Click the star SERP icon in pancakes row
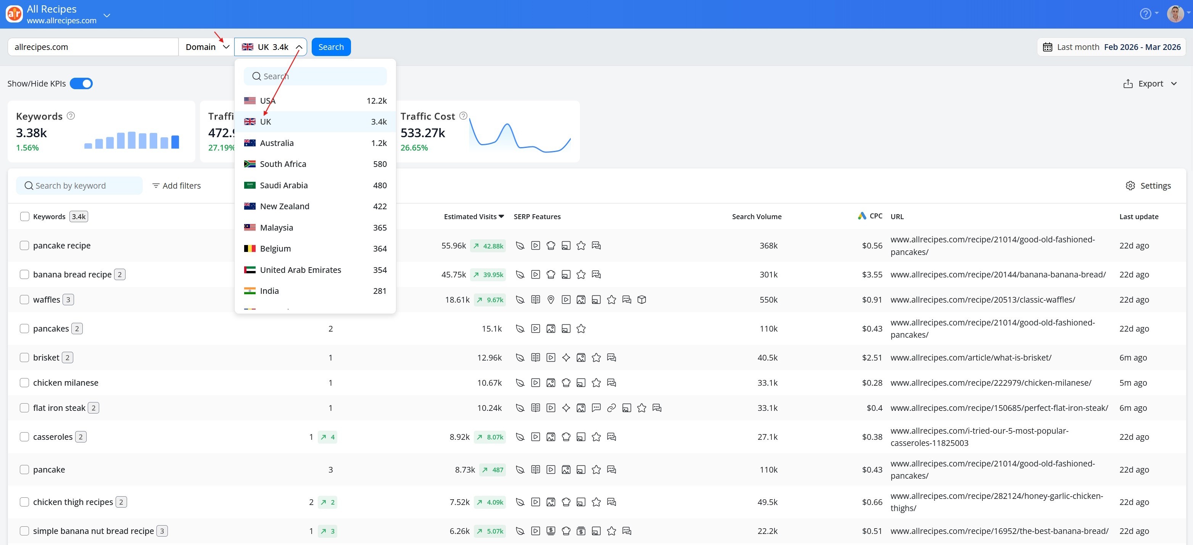1193x545 pixels. tap(581, 329)
